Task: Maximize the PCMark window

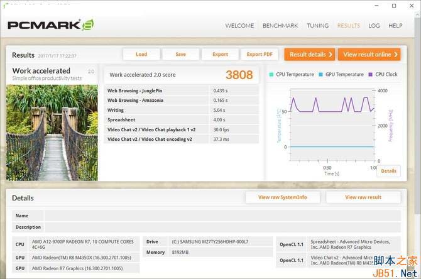Action: [x=394, y=6]
